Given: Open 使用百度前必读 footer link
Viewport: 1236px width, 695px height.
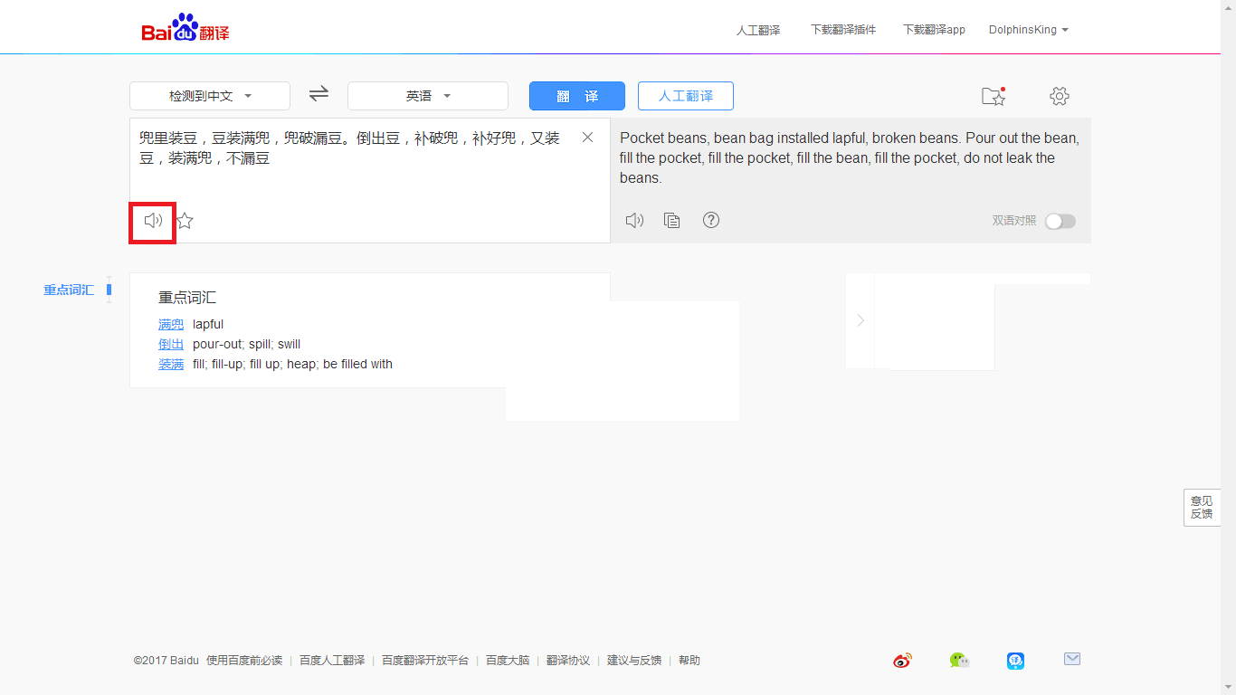Looking at the screenshot, I should pos(244,661).
